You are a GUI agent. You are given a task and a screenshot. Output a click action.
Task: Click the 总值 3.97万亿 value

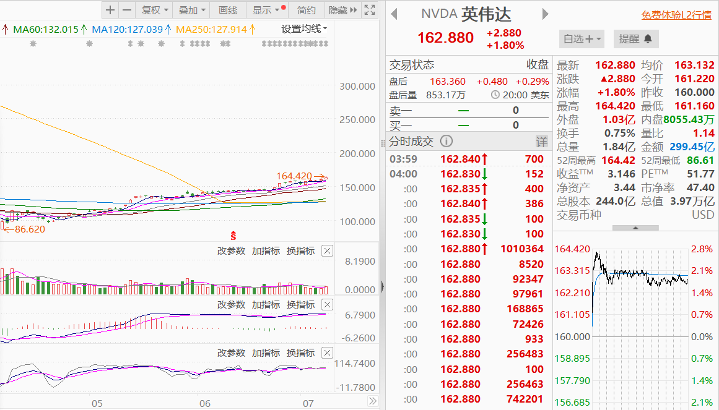click(692, 201)
